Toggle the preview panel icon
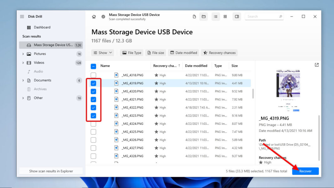The height and width of the screenshot is (188, 334). [x=237, y=16]
